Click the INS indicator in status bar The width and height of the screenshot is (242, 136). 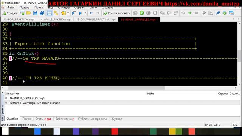click(234, 125)
